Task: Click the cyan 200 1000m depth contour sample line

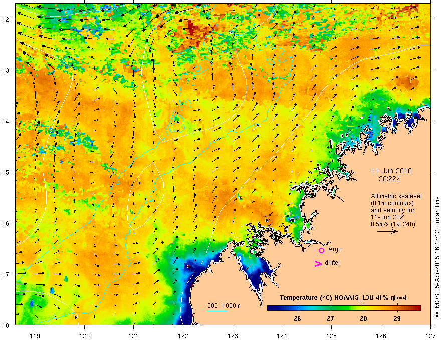Action: click(217, 311)
